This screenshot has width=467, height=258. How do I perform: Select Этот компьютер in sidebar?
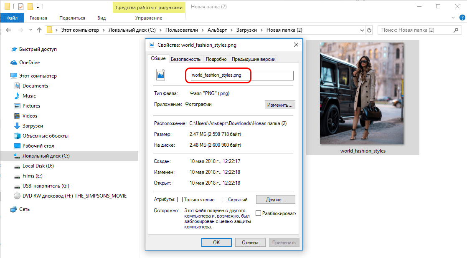[x=38, y=76]
